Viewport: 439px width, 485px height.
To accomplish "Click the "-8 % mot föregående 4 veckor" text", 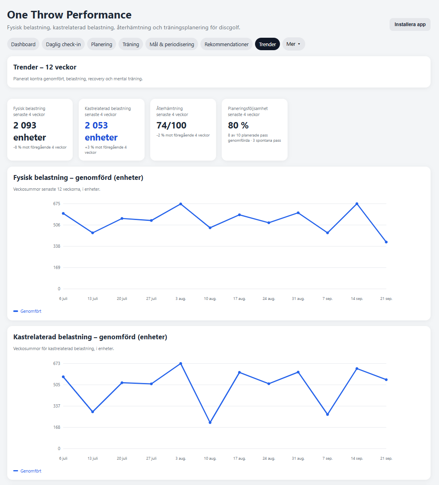I will point(40,147).
